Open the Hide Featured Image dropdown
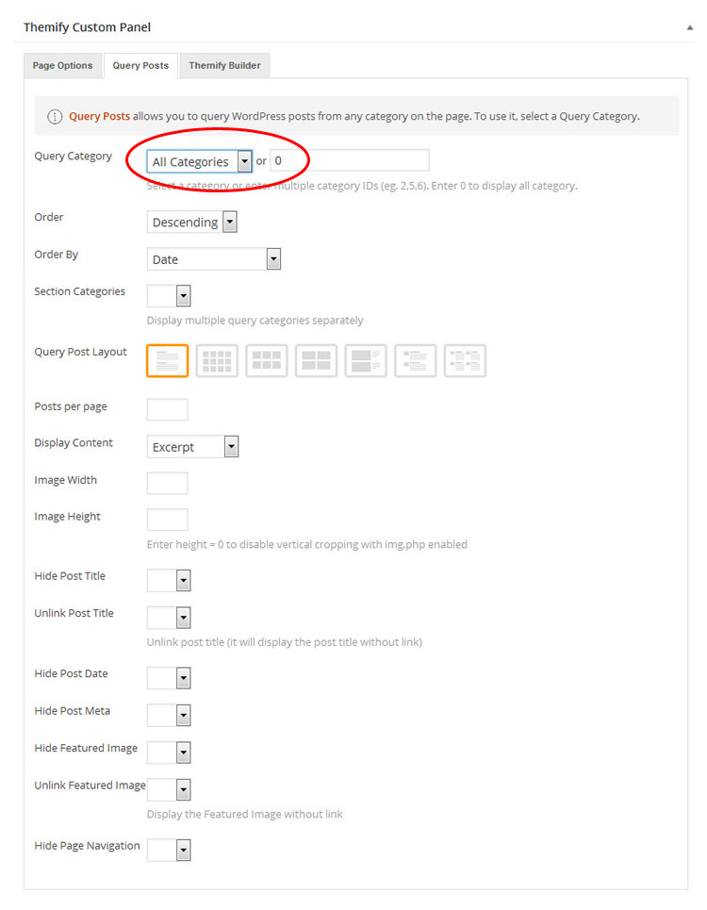707x910 pixels. (169, 753)
